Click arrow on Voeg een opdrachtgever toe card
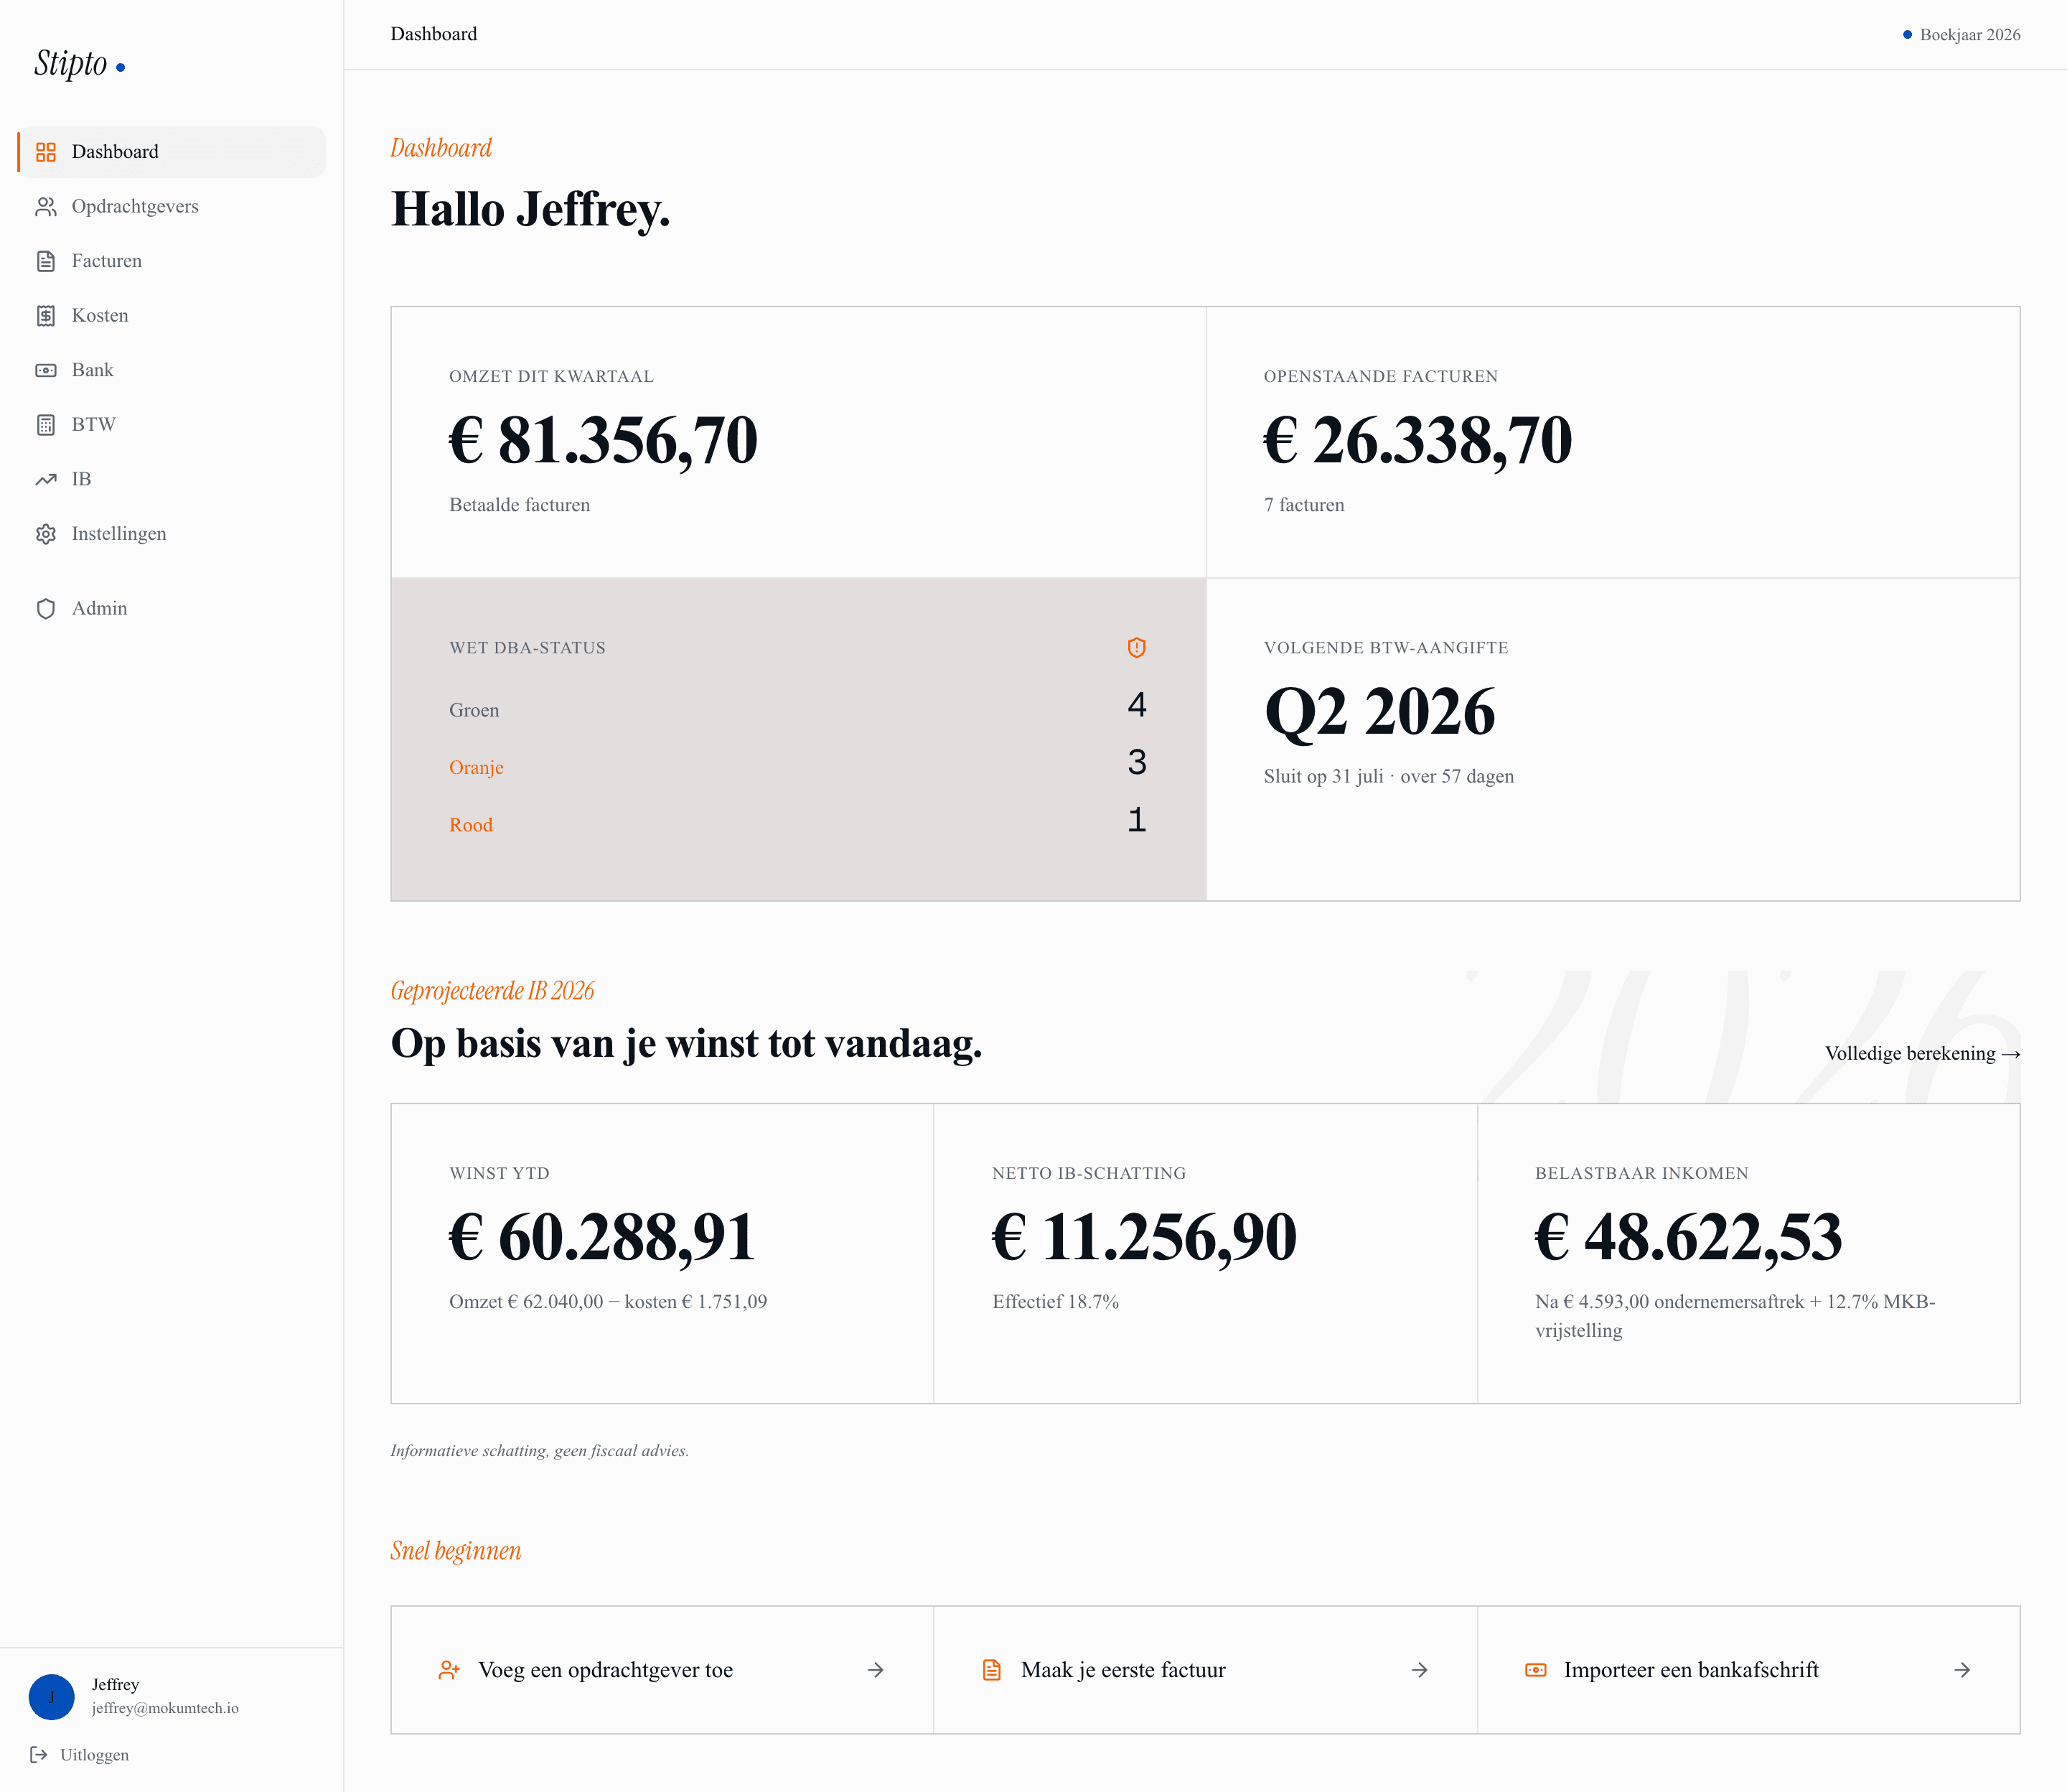Screen dimensions: 2067x1792 click(876, 1670)
